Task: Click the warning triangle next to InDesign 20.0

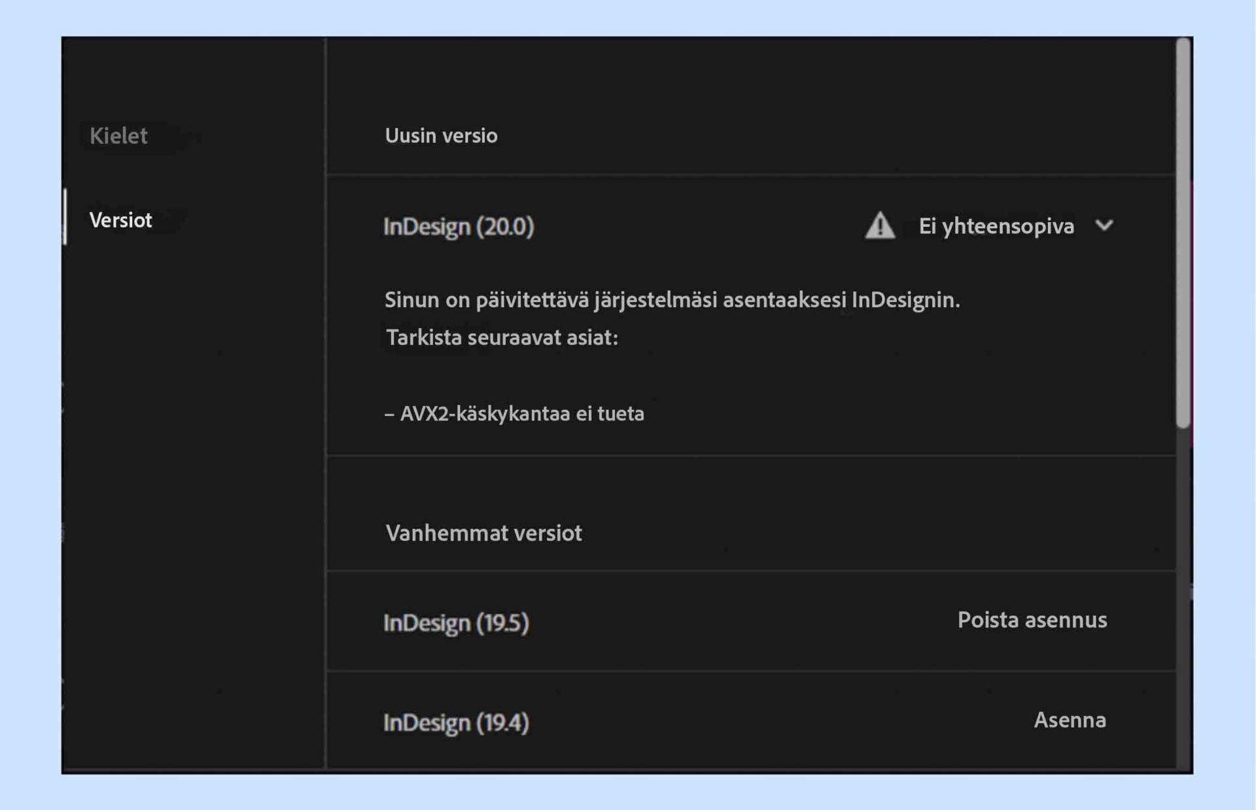Action: pos(880,226)
